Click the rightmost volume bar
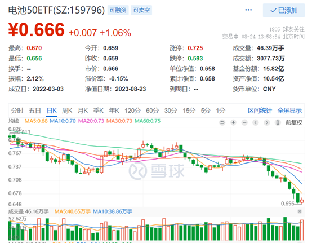The width and height of the screenshot is (312, 243). (x=302, y=230)
